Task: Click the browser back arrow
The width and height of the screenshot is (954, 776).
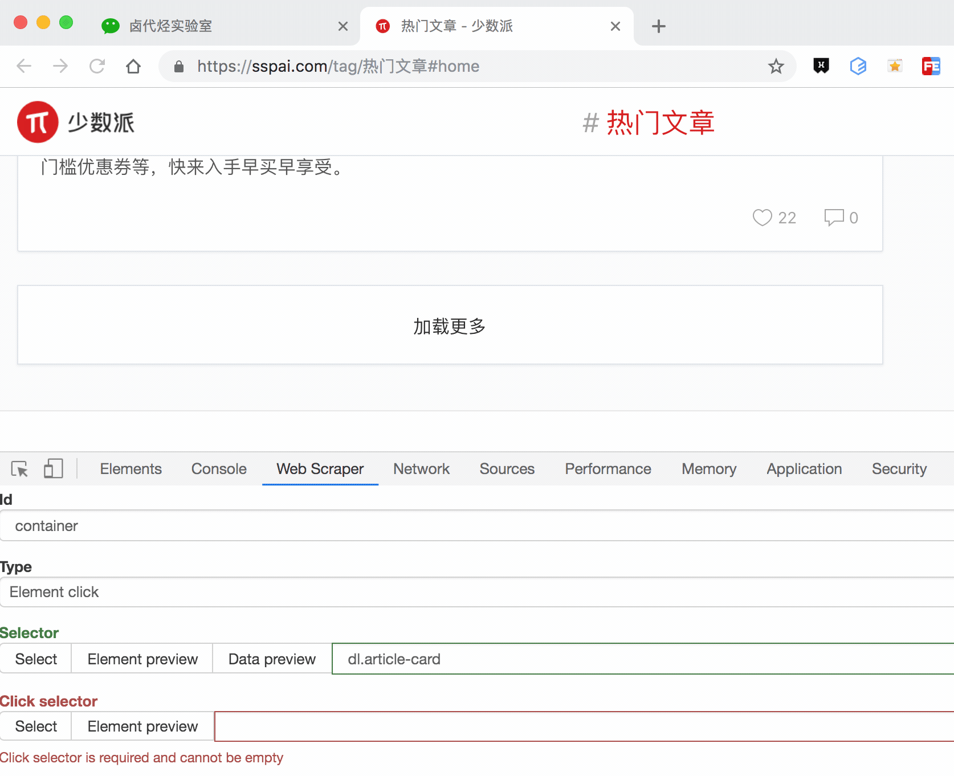Action: 24,66
